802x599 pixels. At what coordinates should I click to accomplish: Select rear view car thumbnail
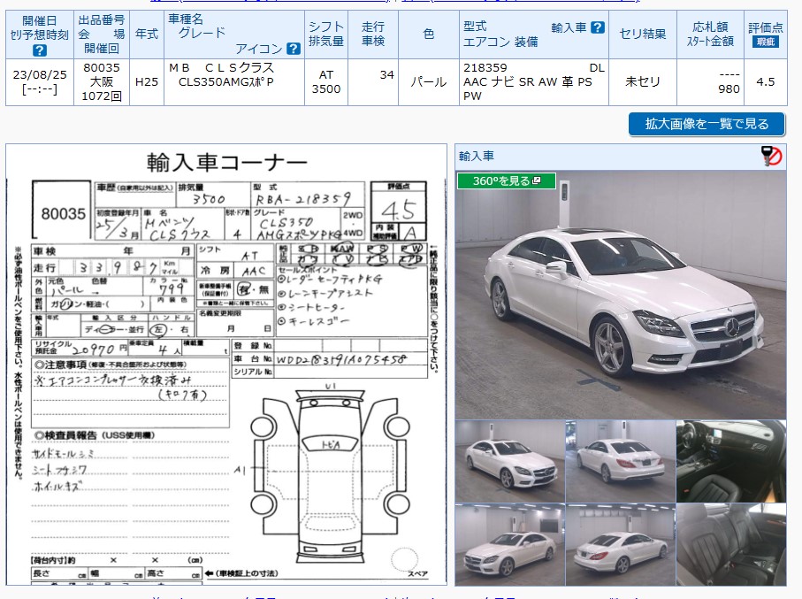[621, 461]
